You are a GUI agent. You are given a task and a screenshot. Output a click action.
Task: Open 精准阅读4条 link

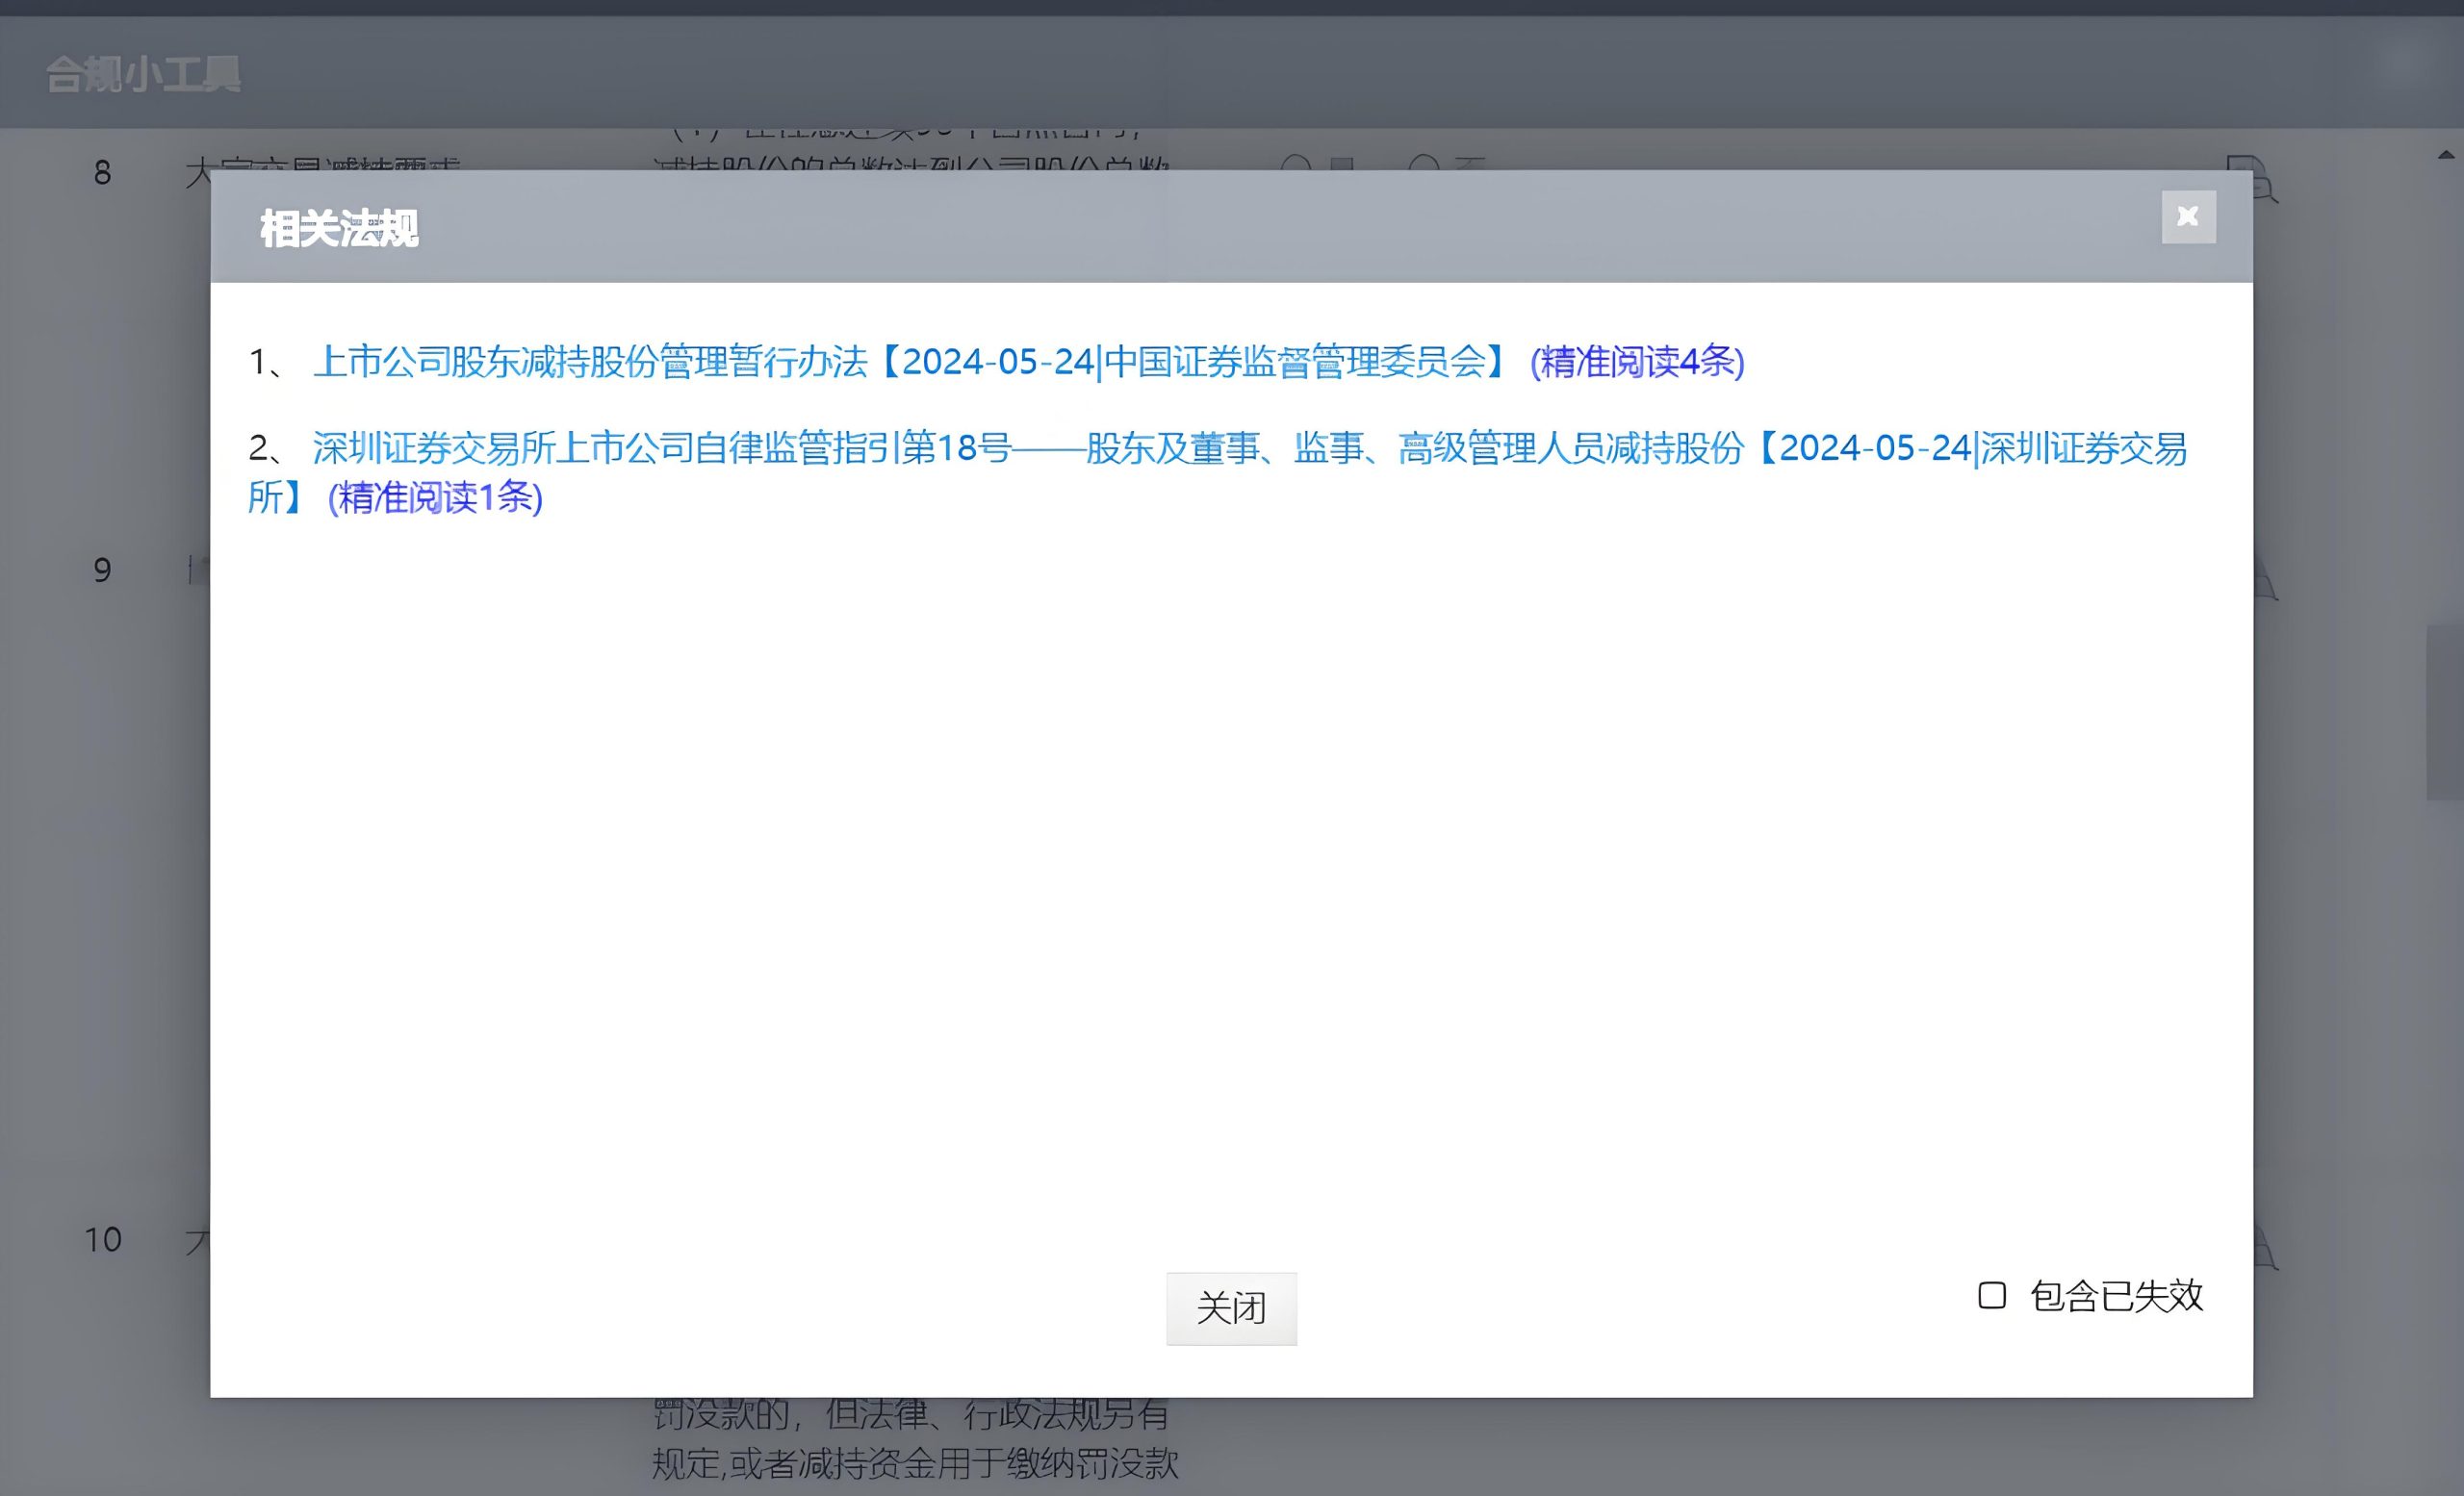pyautogui.click(x=1637, y=362)
